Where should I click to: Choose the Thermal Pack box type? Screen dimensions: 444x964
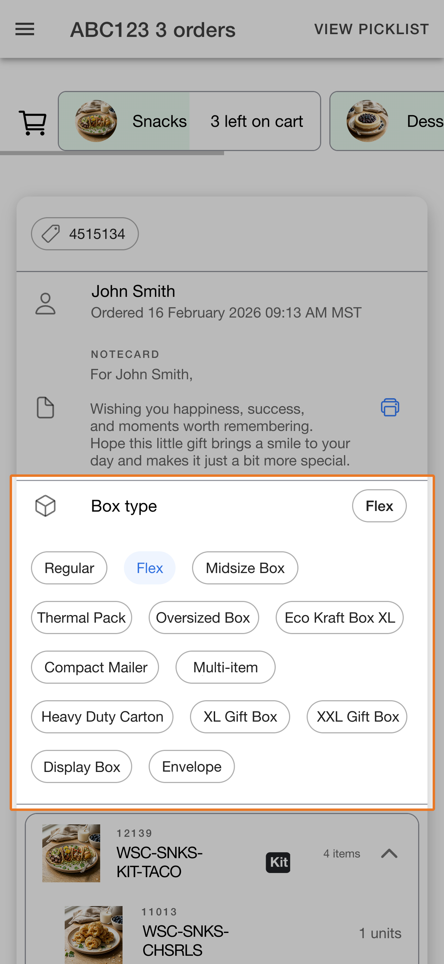(x=82, y=618)
